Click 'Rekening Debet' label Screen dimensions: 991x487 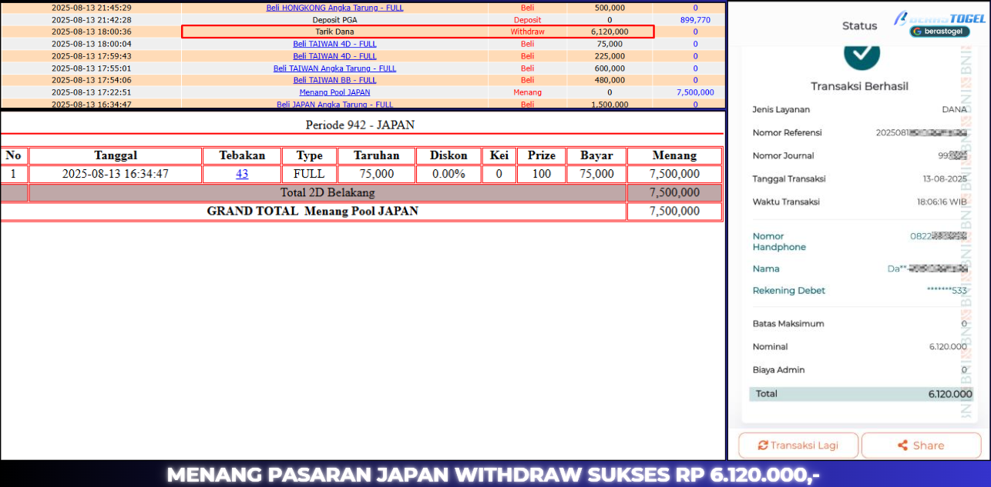(789, 290)
